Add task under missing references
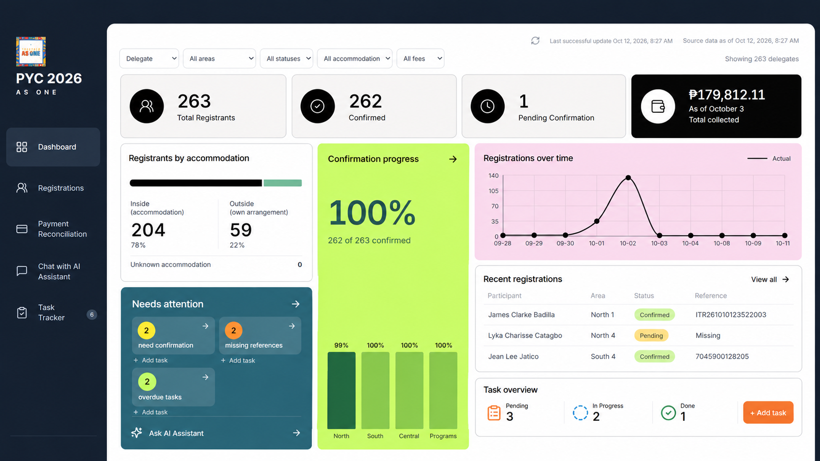Viewport: 820px width, 461px height. (238, 361)
